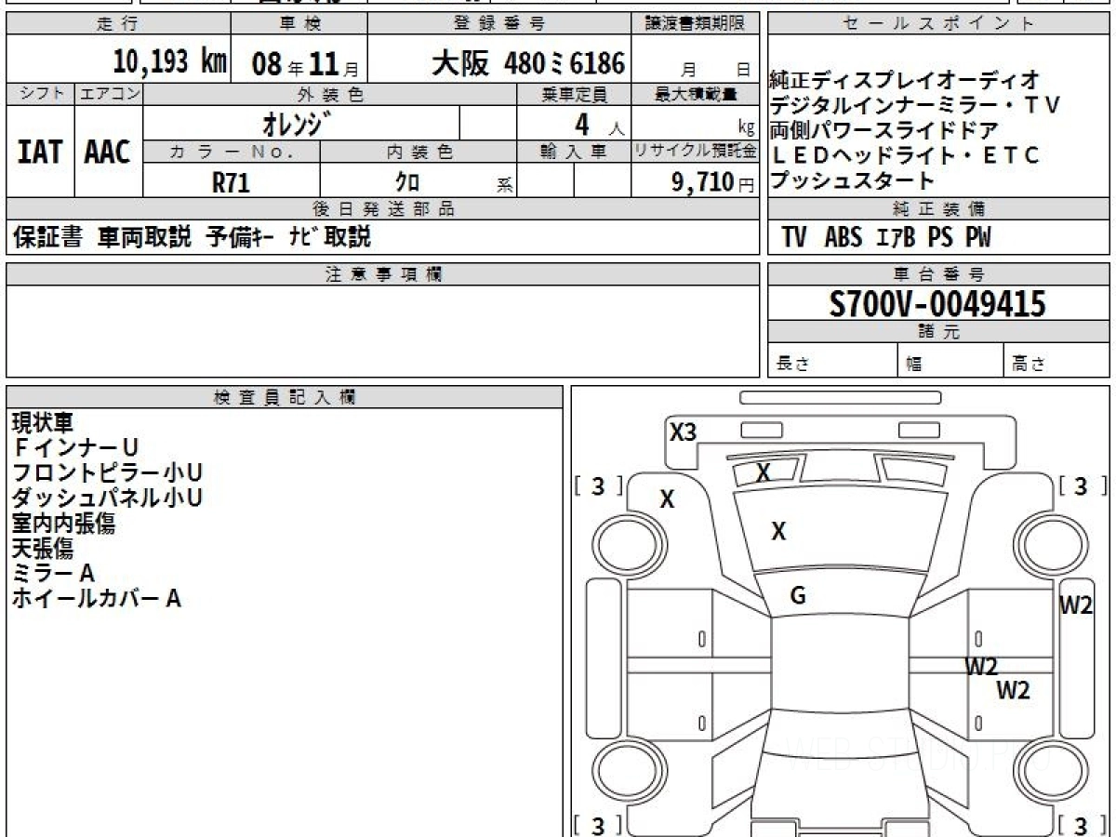Image resolution: width=1116 pixels, height=837 pixels.
Task: Click the mileage value 10,193 km
Action: point(170,62)
